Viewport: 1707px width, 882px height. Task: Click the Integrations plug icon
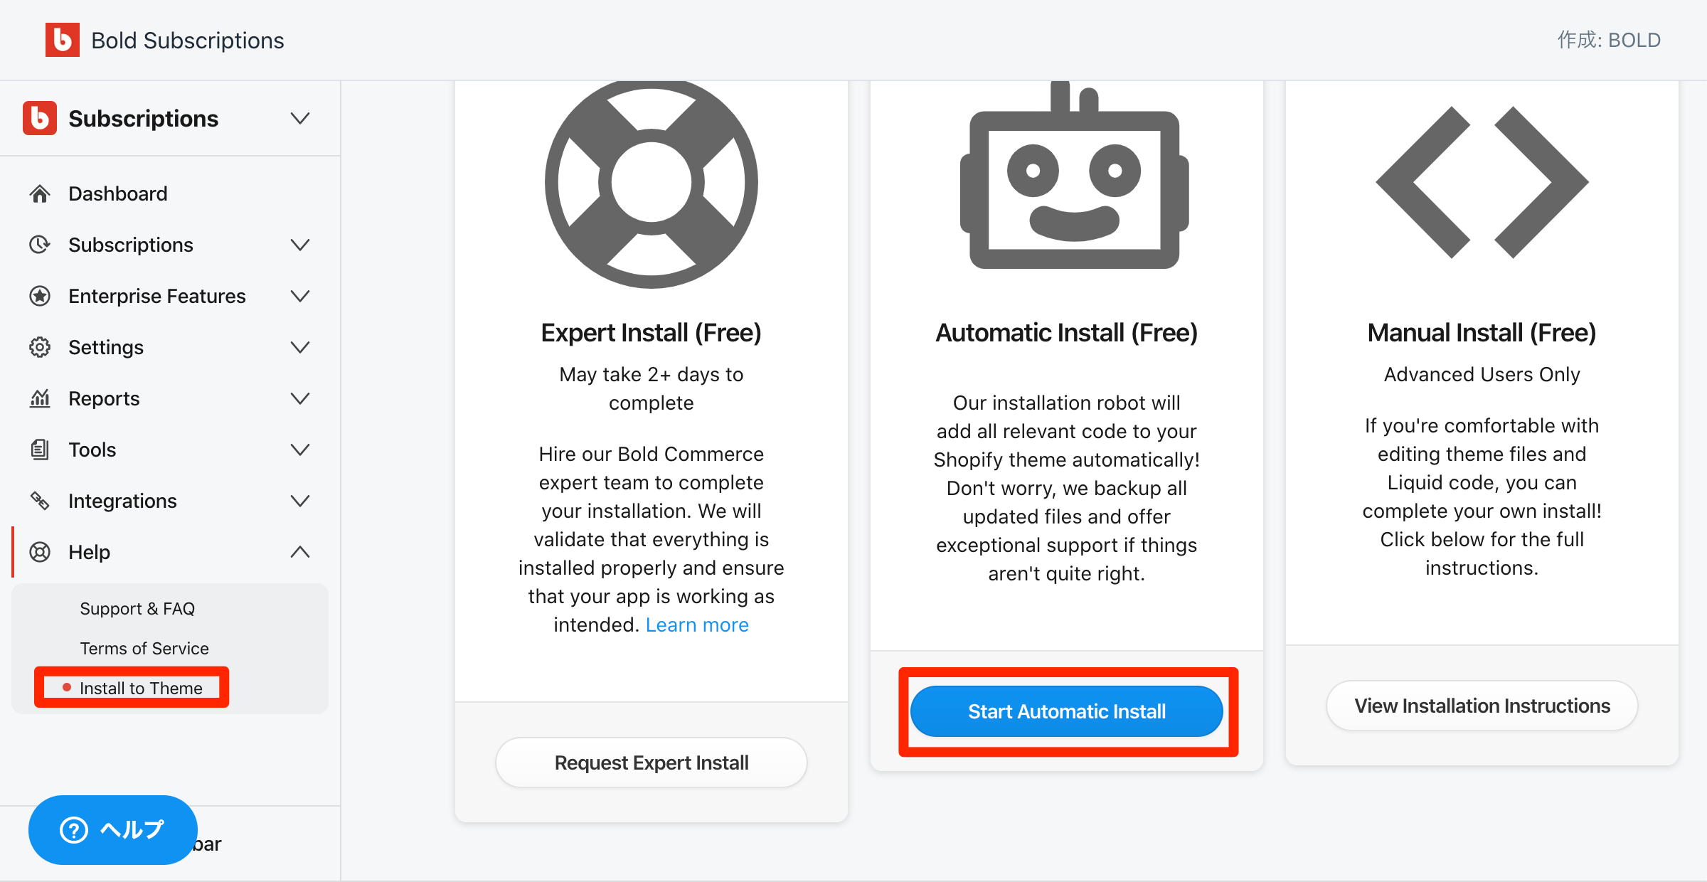[40, 501]
